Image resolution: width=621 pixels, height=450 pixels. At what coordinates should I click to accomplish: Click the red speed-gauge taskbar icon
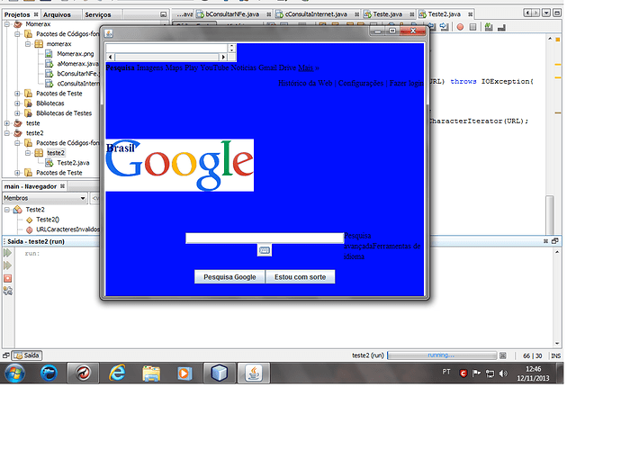point(83,373)
